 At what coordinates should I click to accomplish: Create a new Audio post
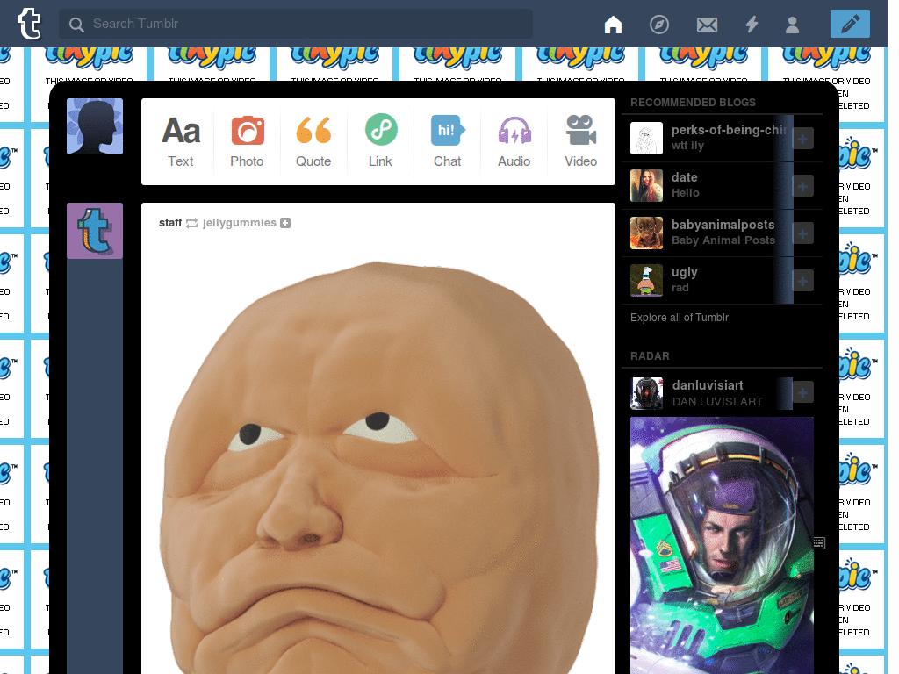tap(514, 141)
